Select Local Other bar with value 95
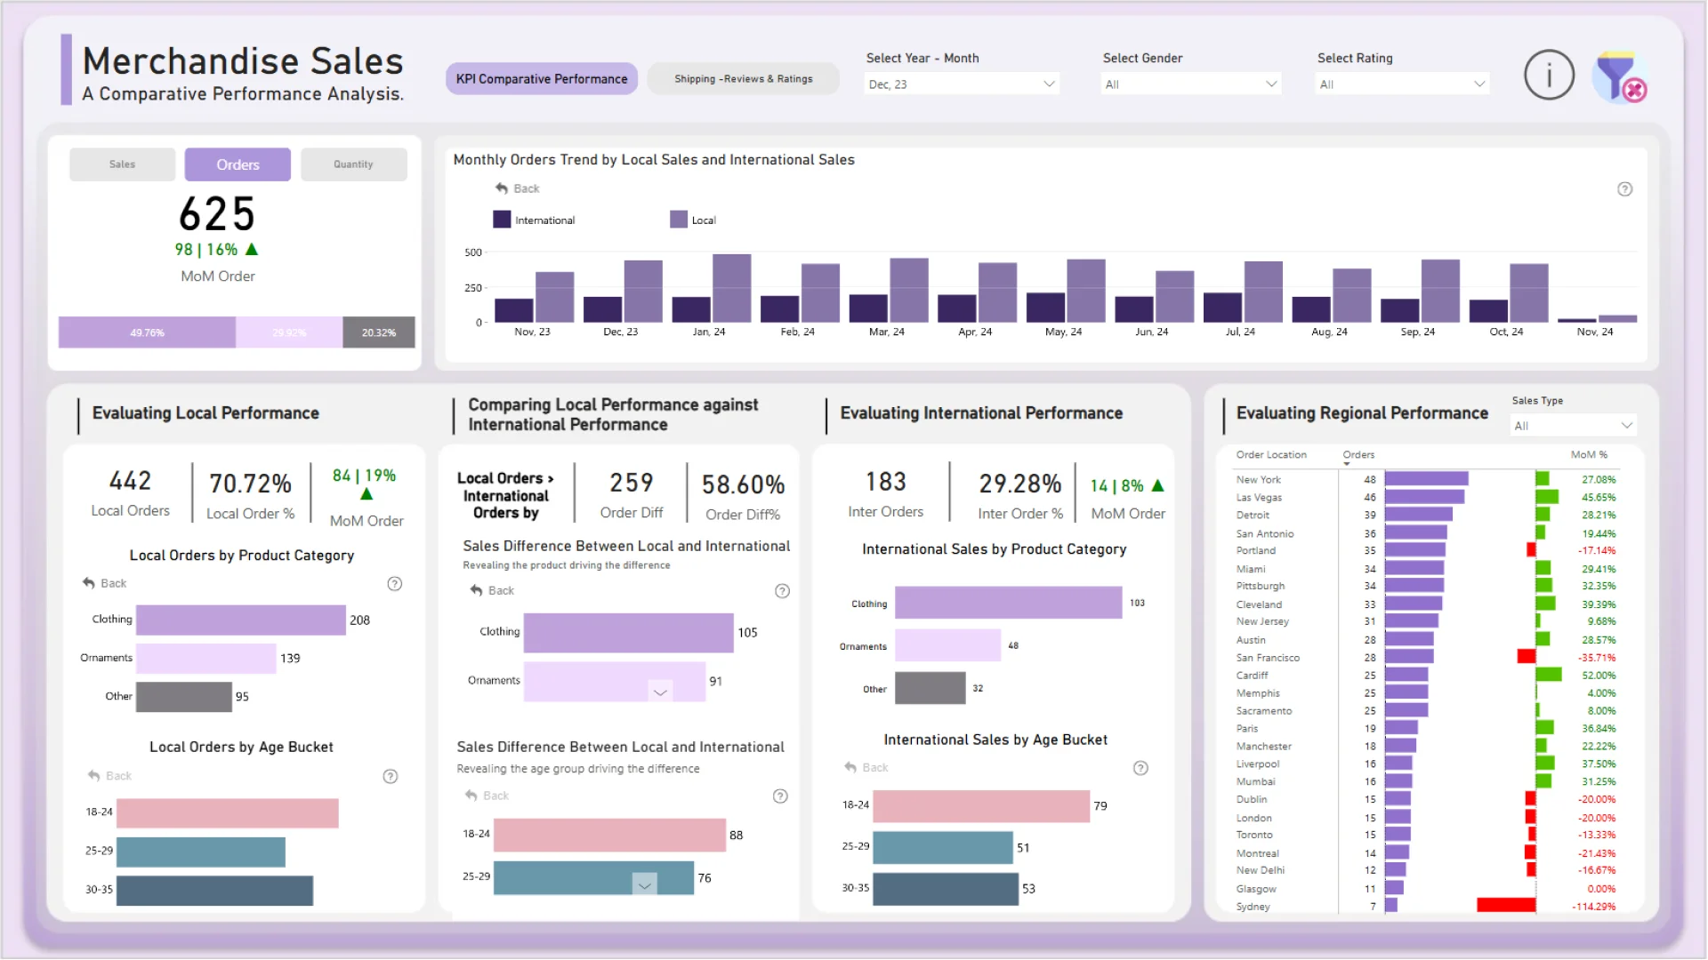Screen dimensions: 1708x960 [184, 696]
